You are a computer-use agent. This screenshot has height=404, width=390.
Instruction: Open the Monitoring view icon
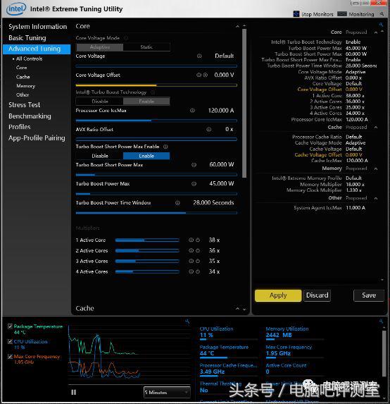click(342, 14)
